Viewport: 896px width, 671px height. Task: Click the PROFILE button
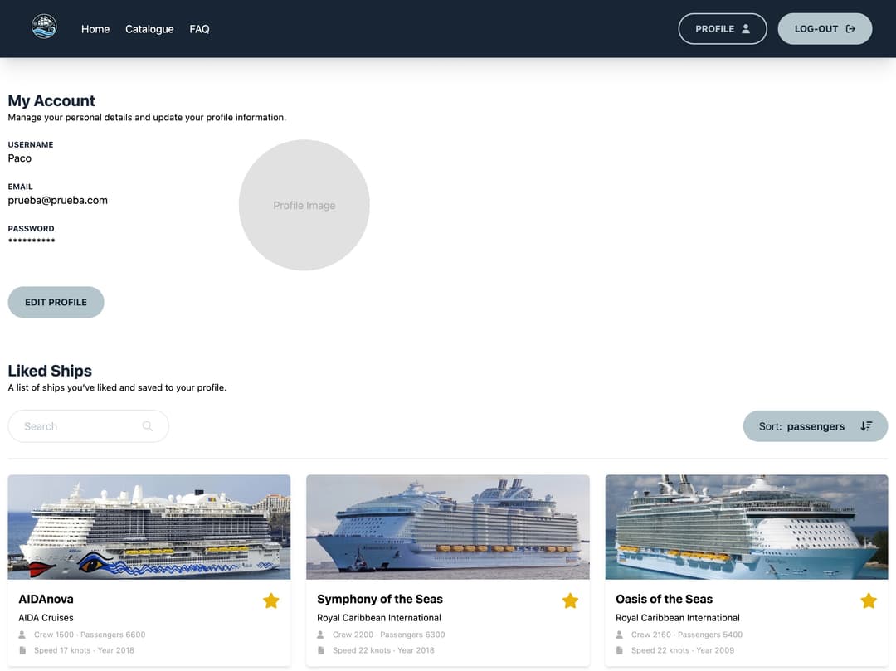723,28
